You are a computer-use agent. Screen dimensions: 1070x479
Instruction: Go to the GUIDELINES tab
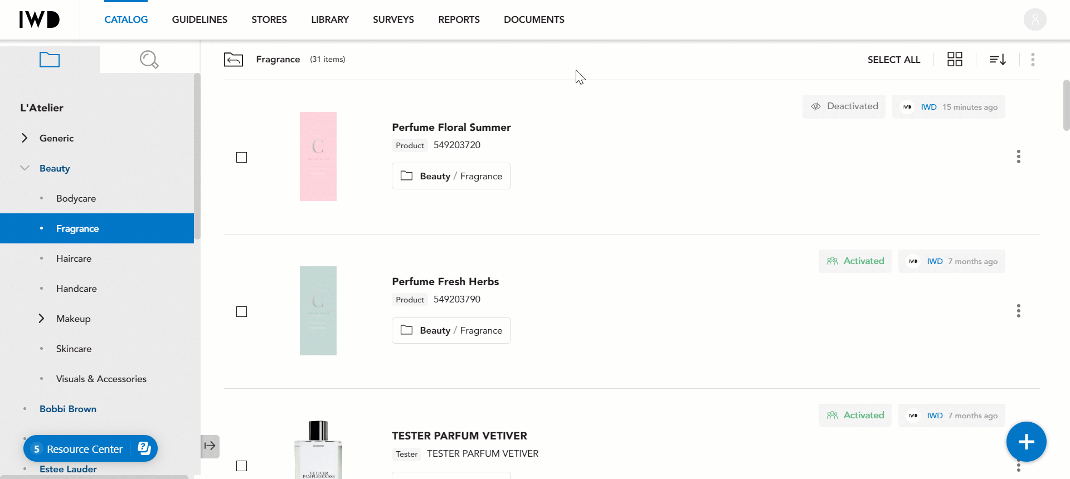click(200, 19)
